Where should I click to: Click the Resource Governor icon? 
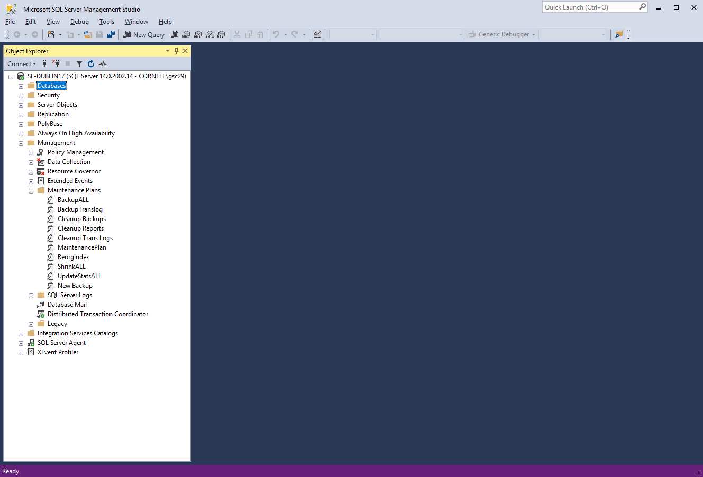click(41, 171)
